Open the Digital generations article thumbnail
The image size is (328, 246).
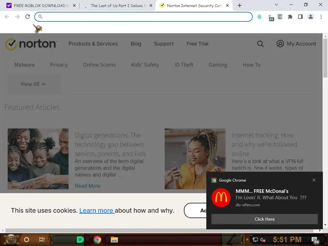coord(38,159)
